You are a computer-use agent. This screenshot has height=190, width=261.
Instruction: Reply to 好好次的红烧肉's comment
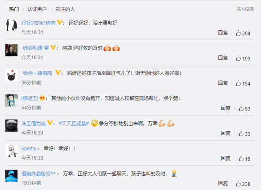coord(223,33)
